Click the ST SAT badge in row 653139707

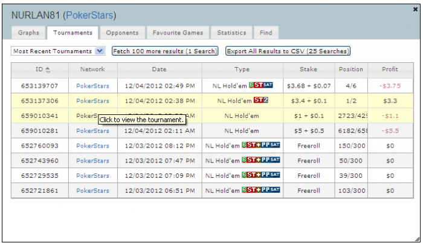[x=260, y=85]
